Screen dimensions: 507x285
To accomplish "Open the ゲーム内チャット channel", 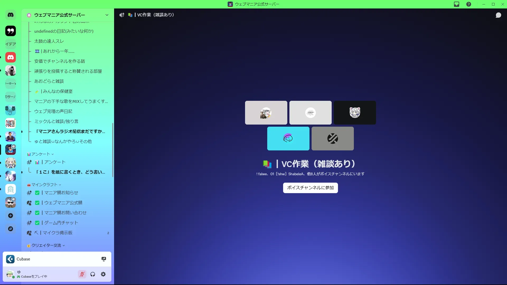I will (61, 223).
